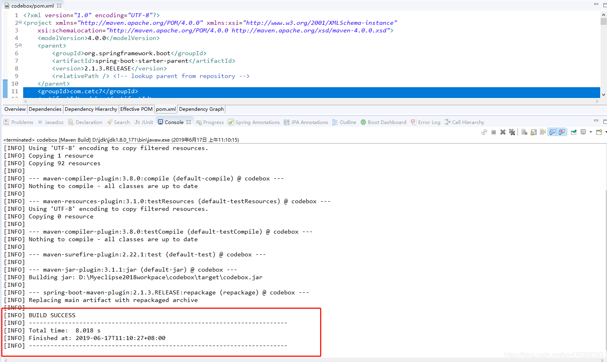The height and width of the screenshot is (362, 607).
Task: Remove launch using the single X icon
Action: click(503, 132)
